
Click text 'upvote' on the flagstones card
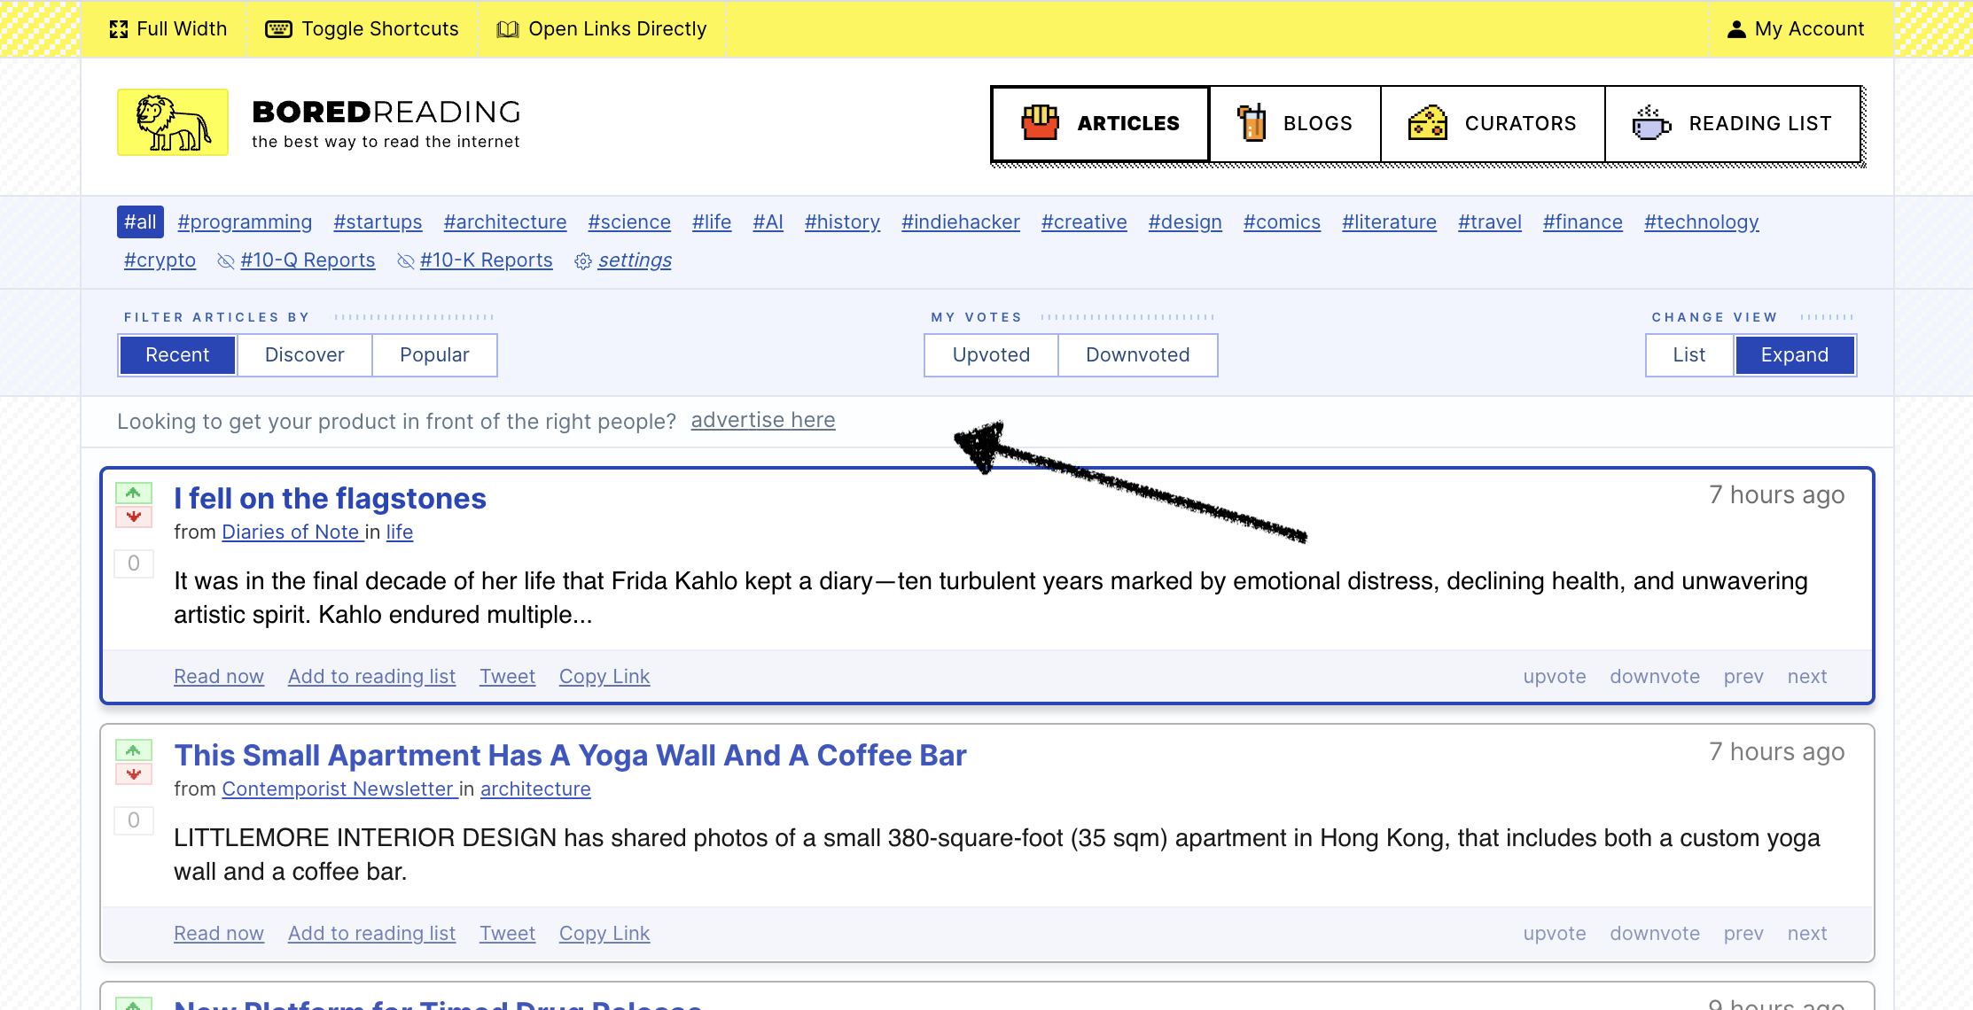(1555, 677)
